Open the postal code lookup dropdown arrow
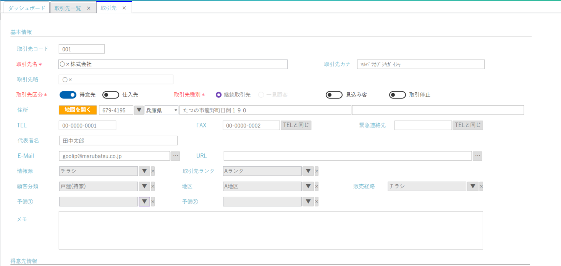Screen dimensions: 561x266 coord(139,110)
